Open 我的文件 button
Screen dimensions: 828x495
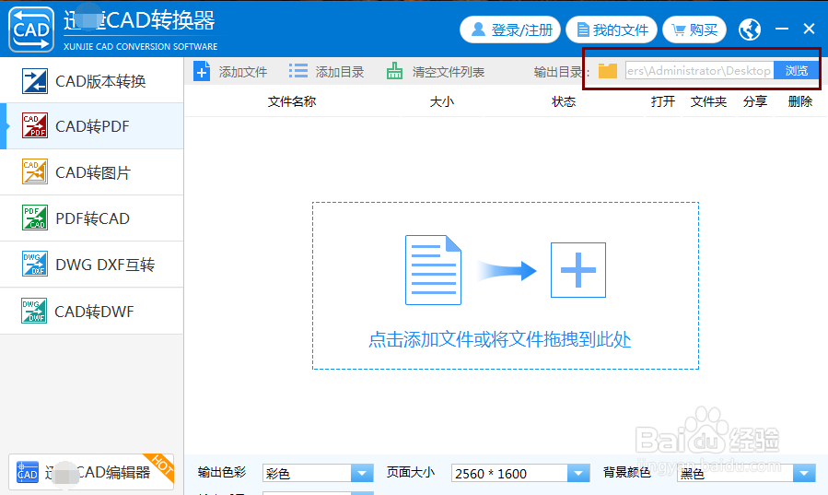click(x=612, y=29)
